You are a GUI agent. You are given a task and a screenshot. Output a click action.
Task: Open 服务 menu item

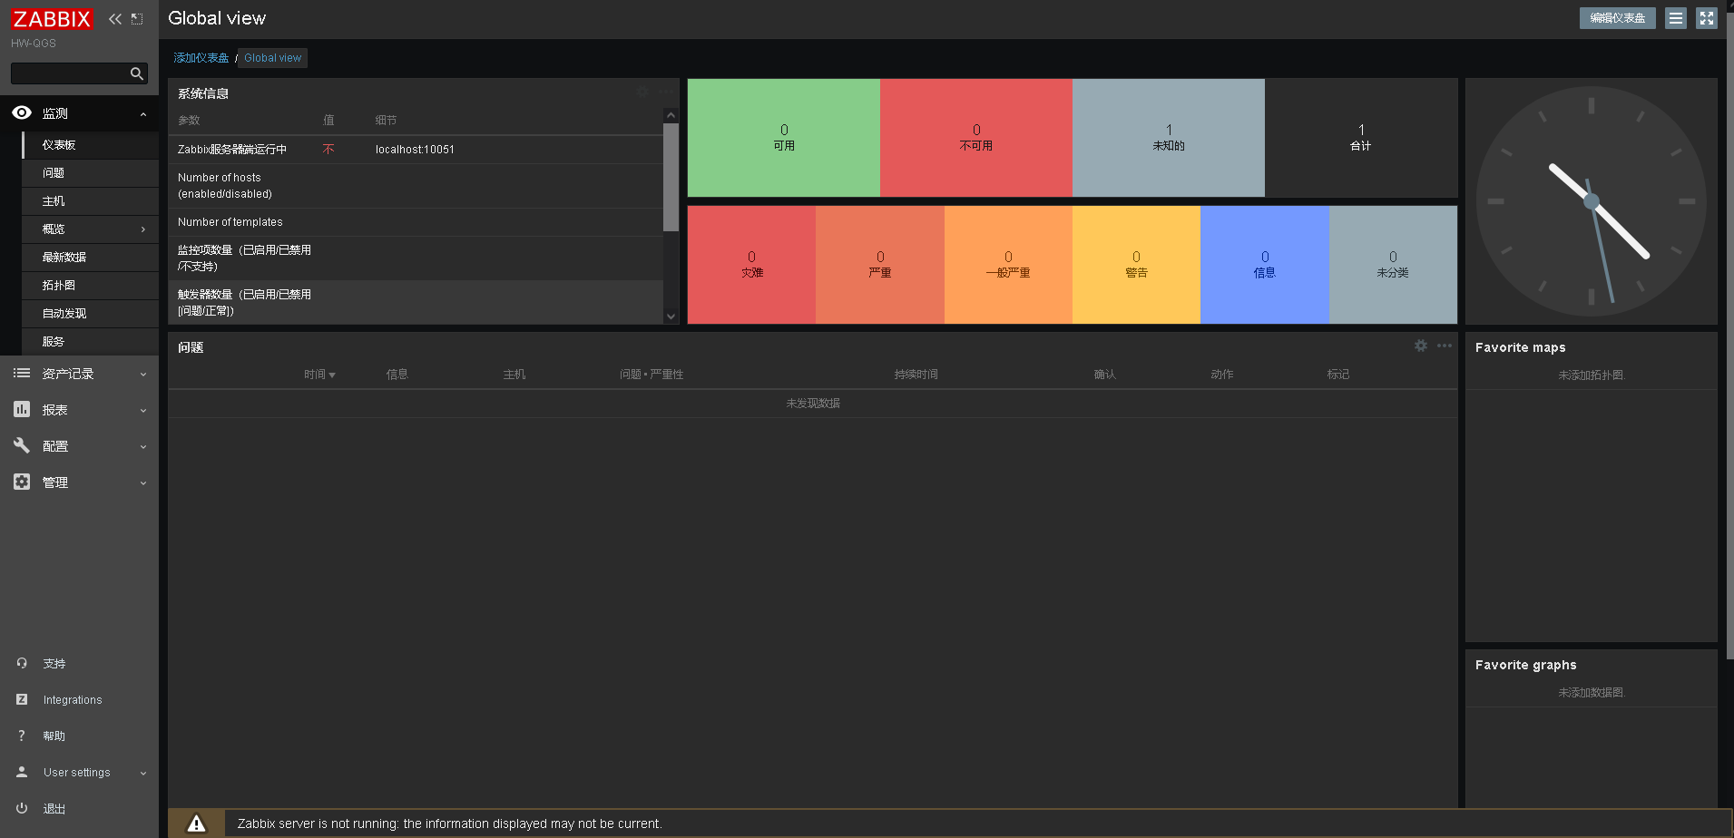[x=90, y=342]
